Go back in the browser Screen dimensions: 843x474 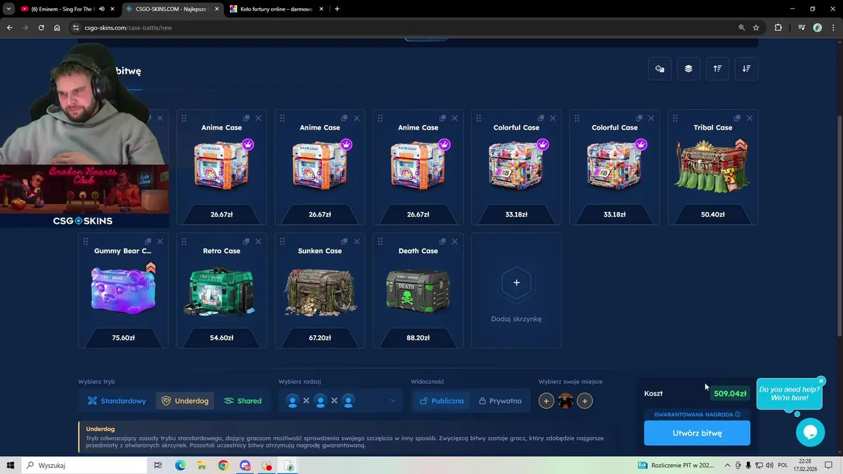pos(9,28)
